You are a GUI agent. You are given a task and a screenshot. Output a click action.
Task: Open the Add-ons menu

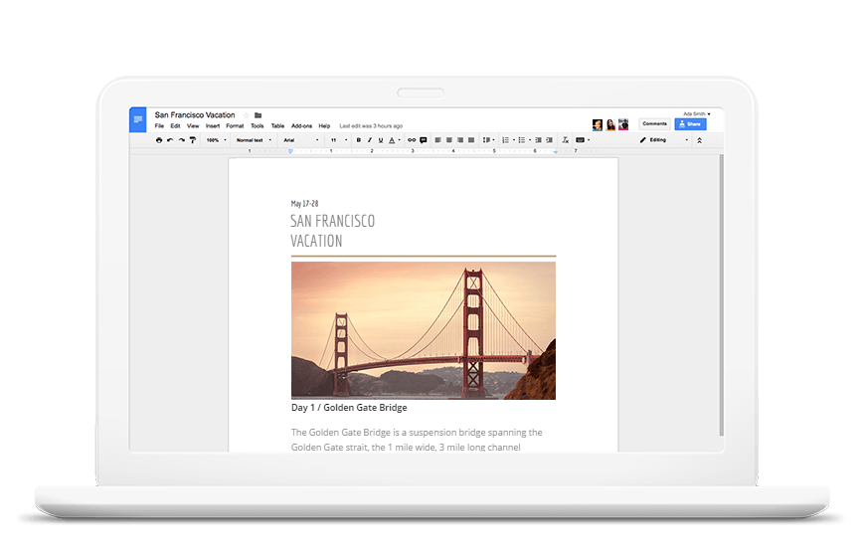[x=300, y=126]
